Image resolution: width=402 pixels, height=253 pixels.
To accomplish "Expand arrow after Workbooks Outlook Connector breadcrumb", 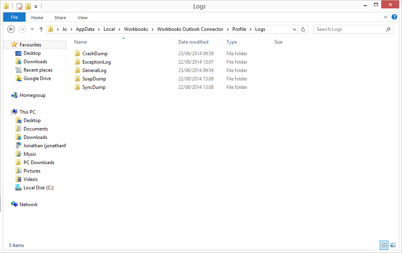I will (228, 29).
